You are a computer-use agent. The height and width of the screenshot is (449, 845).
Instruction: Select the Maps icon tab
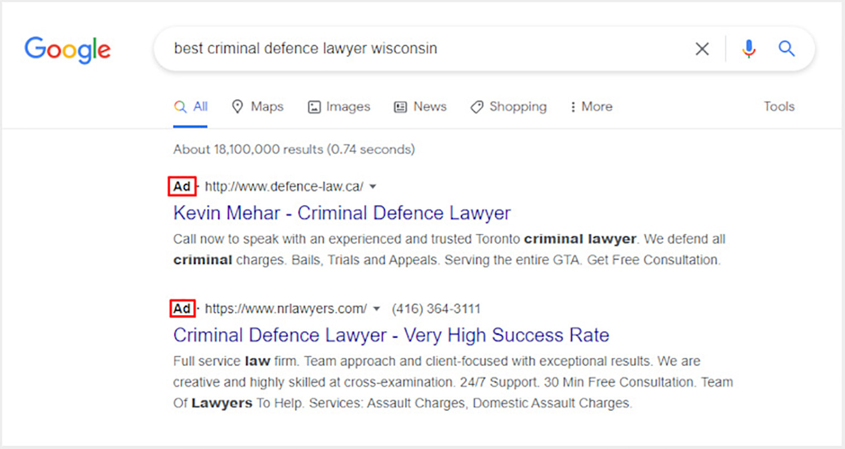coord(239,106)
